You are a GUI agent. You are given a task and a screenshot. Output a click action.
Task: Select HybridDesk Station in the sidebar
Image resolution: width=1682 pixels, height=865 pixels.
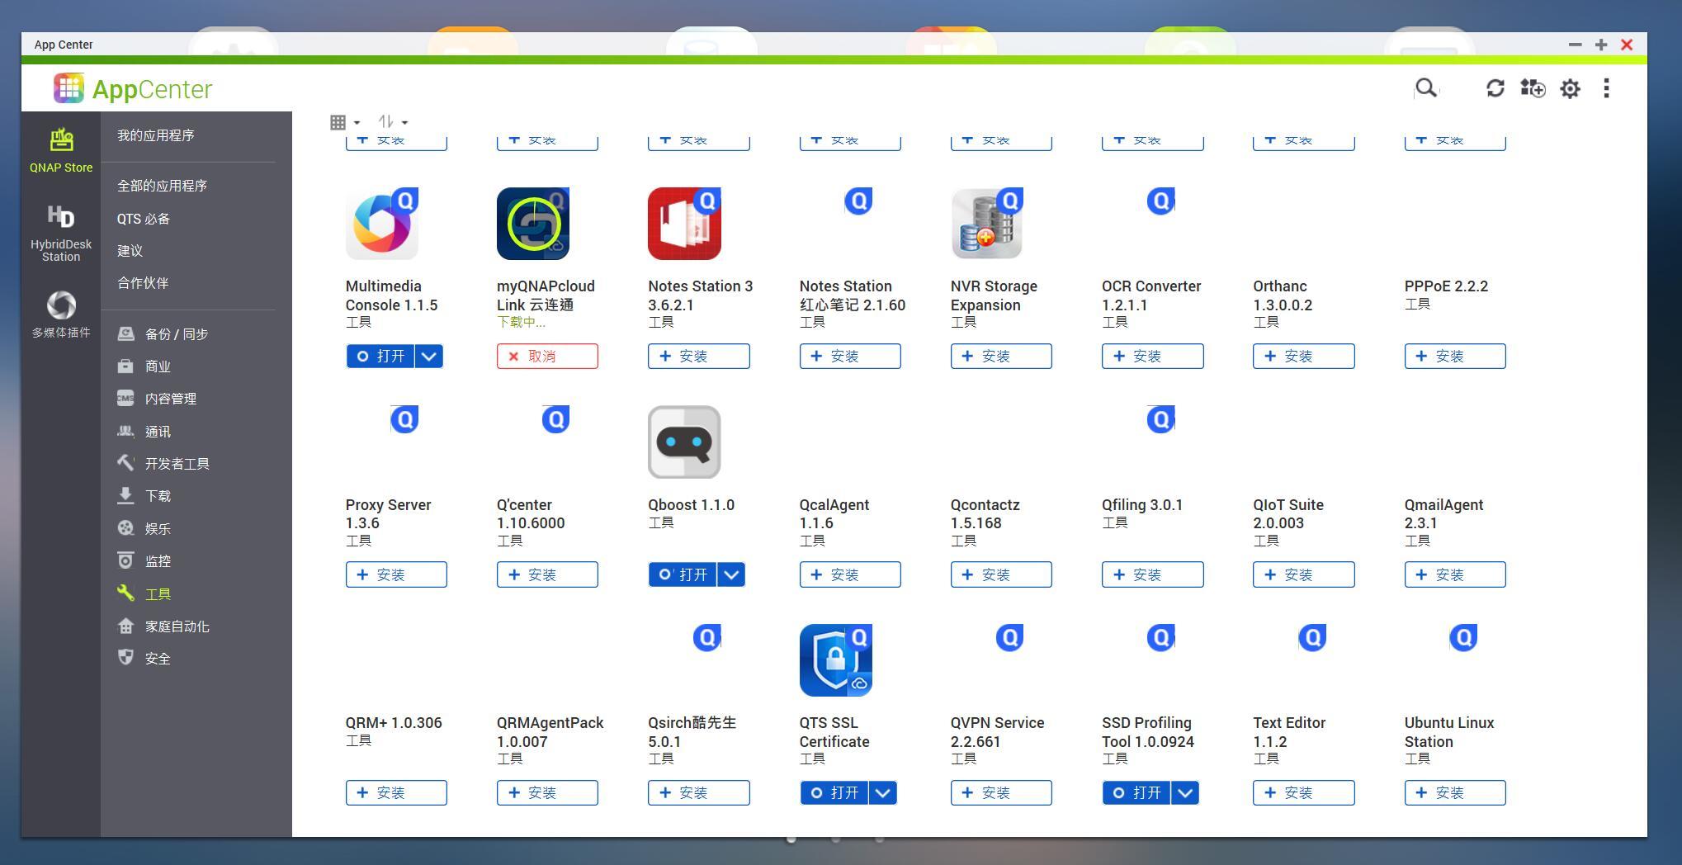pos(61,234)
